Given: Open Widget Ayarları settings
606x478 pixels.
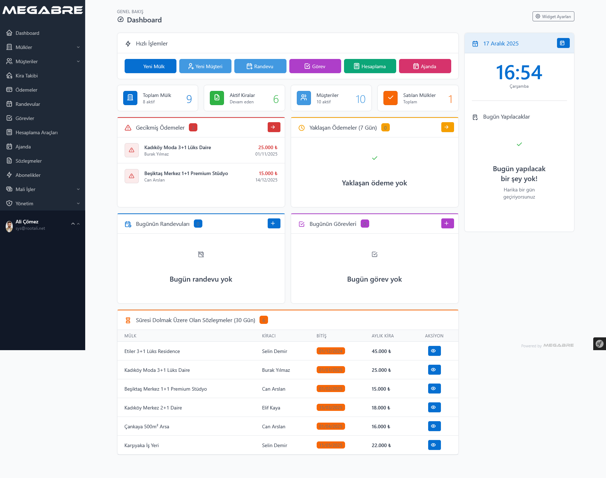Looking at the screenshot, I should tap(553, 17).
